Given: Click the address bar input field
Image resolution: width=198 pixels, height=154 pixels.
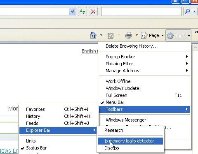Looking at the screenshot, I should pos(34,11).
